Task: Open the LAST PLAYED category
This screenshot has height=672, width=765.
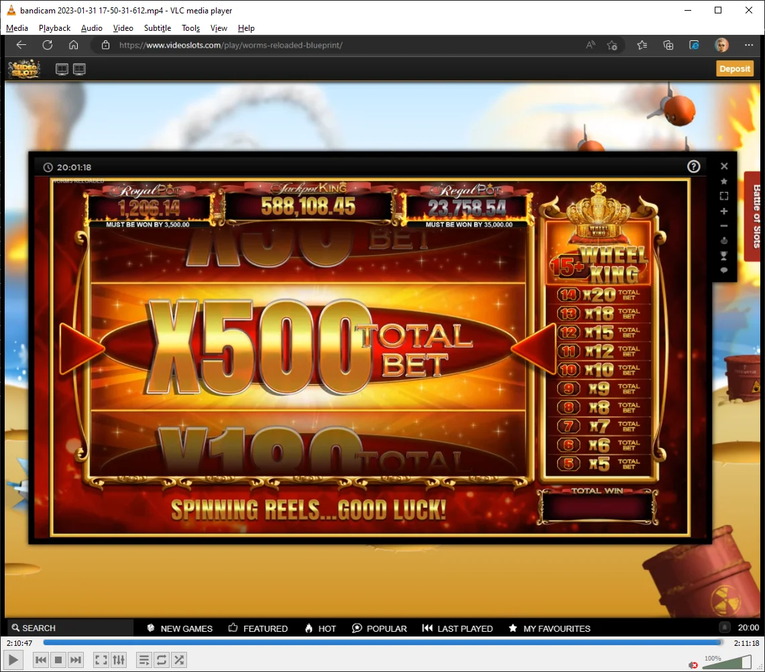Action: [458, 628]
